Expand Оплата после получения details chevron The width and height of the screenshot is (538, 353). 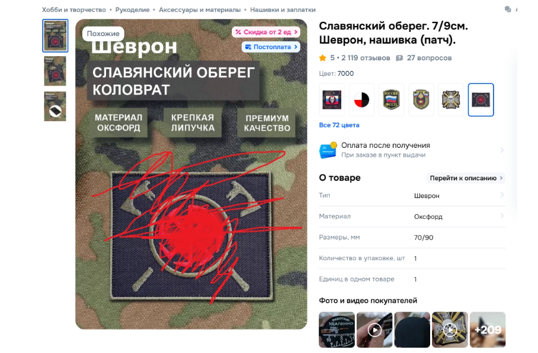[502, 150]
